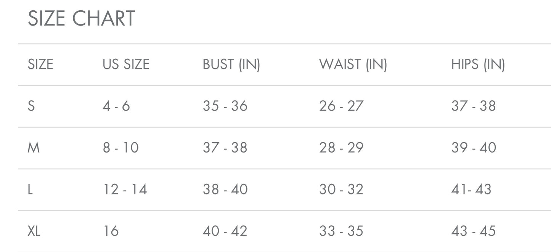The width and height of the screenshot is (551, 252).
Task: Click hips measurement 43 - 45
Action: [x=474, y=231]
